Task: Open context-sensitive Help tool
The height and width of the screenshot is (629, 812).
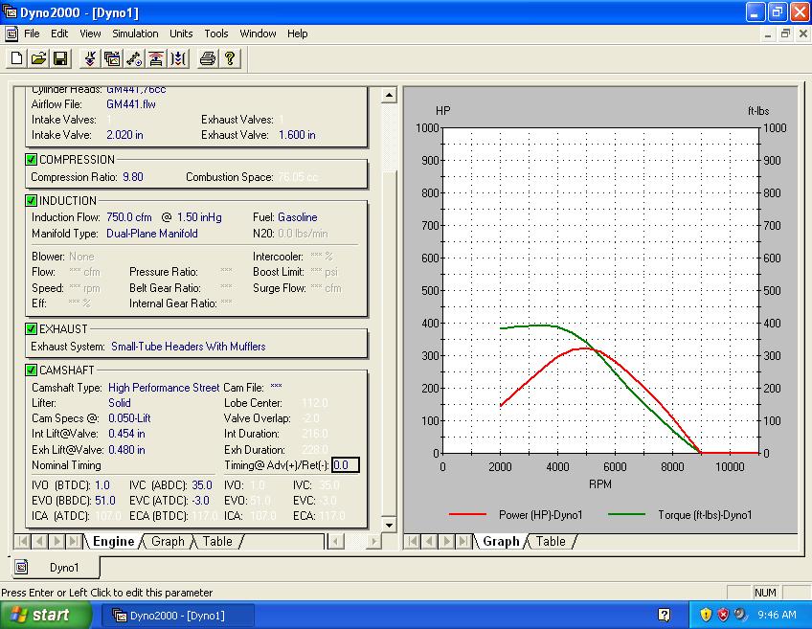Action: (x=228, y=58)
